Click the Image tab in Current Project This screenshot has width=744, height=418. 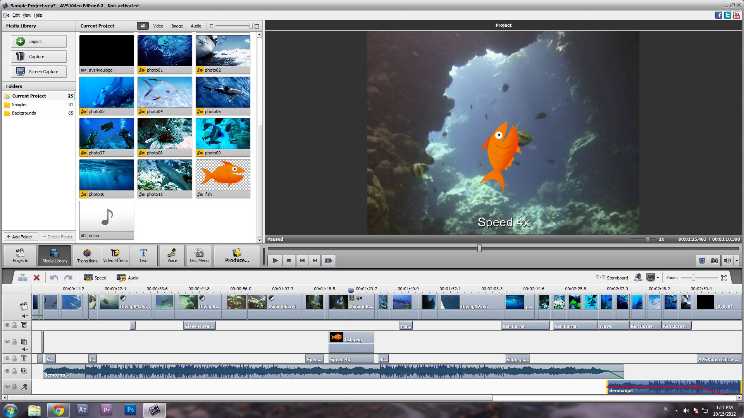tap(177, 26)
